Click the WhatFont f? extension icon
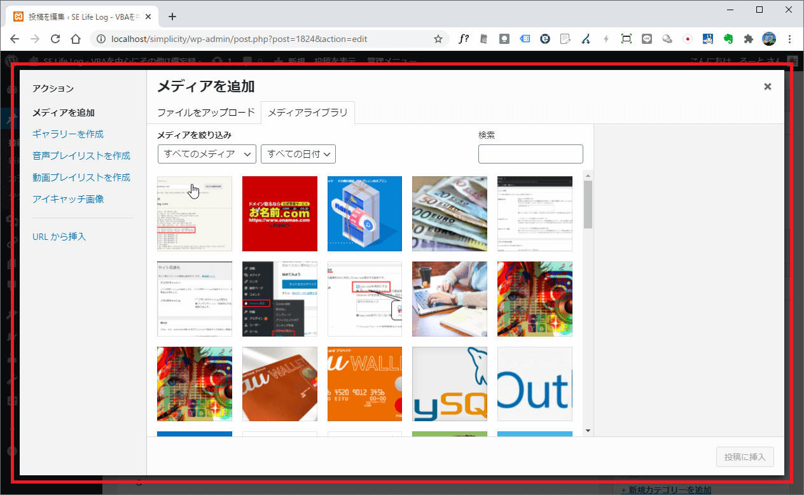Screen dimensions: 804x495 pyautogui.click(x=464, y=39)
